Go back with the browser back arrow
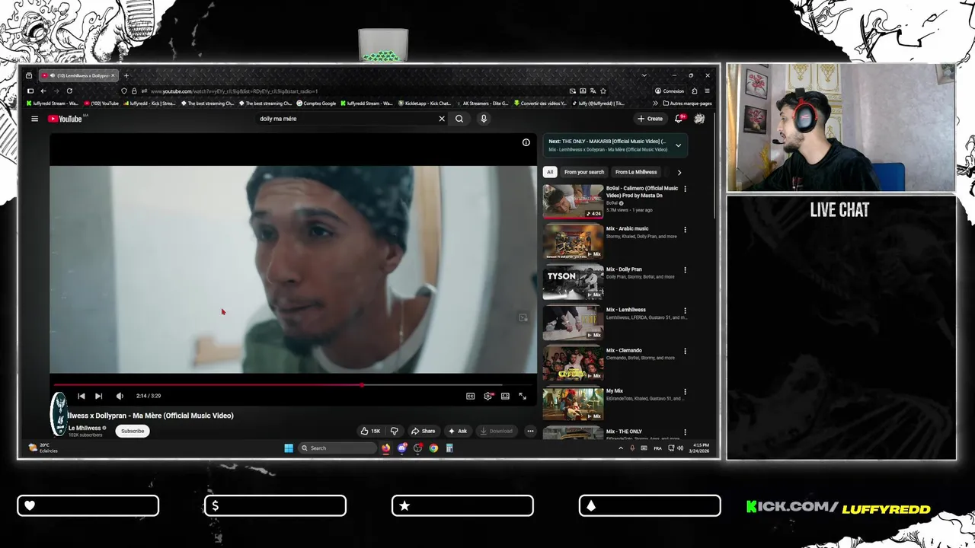 tap(43, 91)
